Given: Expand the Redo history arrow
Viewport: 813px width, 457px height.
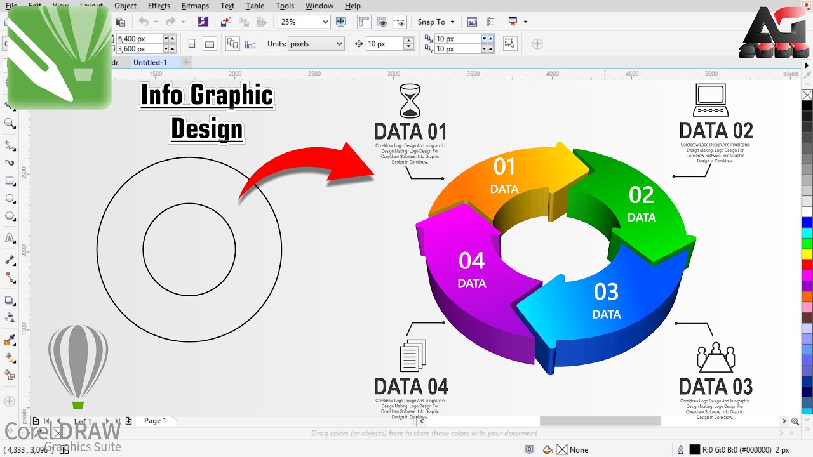Looking at the screenshot, I should [x=183, y=22].
